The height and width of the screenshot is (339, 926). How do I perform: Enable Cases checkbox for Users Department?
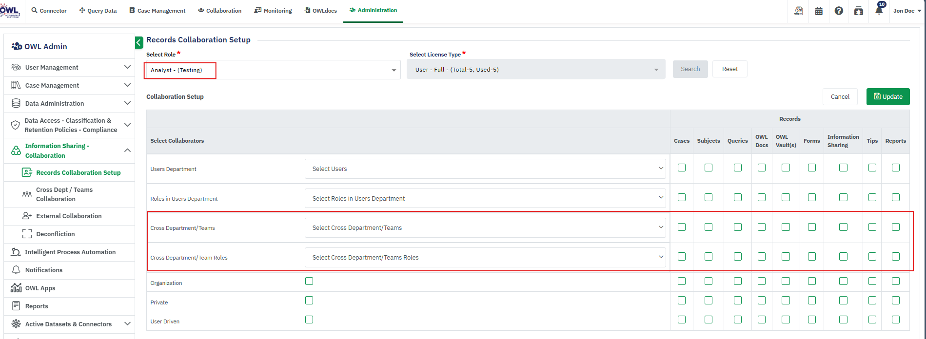click(x=682, y=168)
